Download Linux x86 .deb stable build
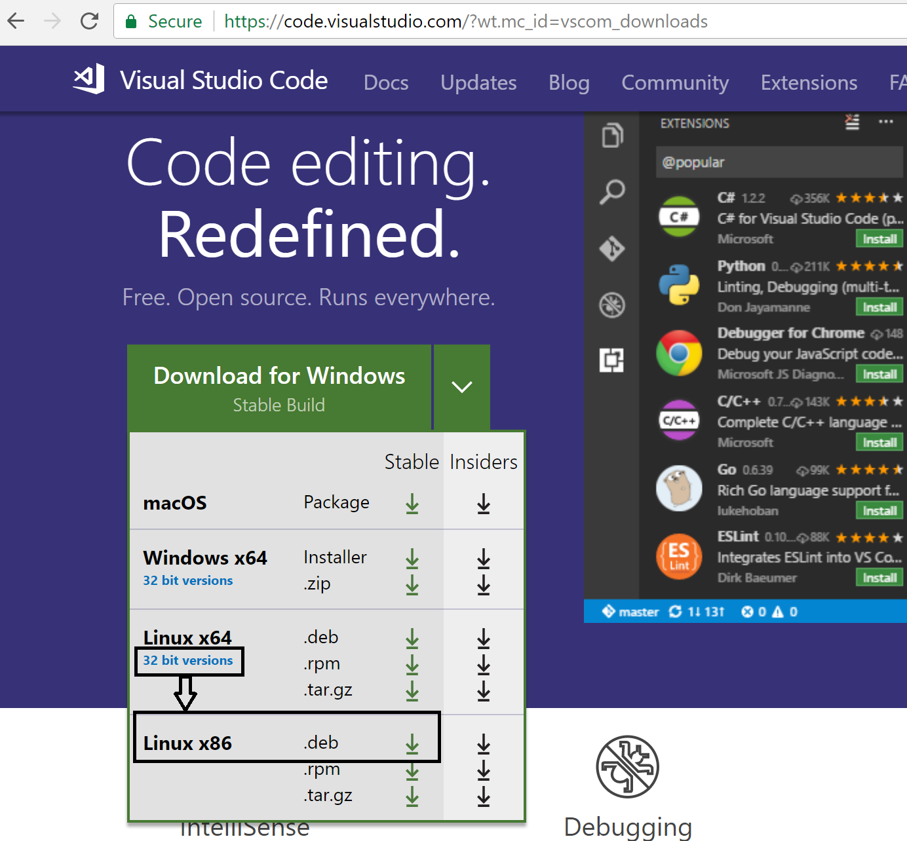This screenshot has height=841, width=907. [x=412, y=743]
